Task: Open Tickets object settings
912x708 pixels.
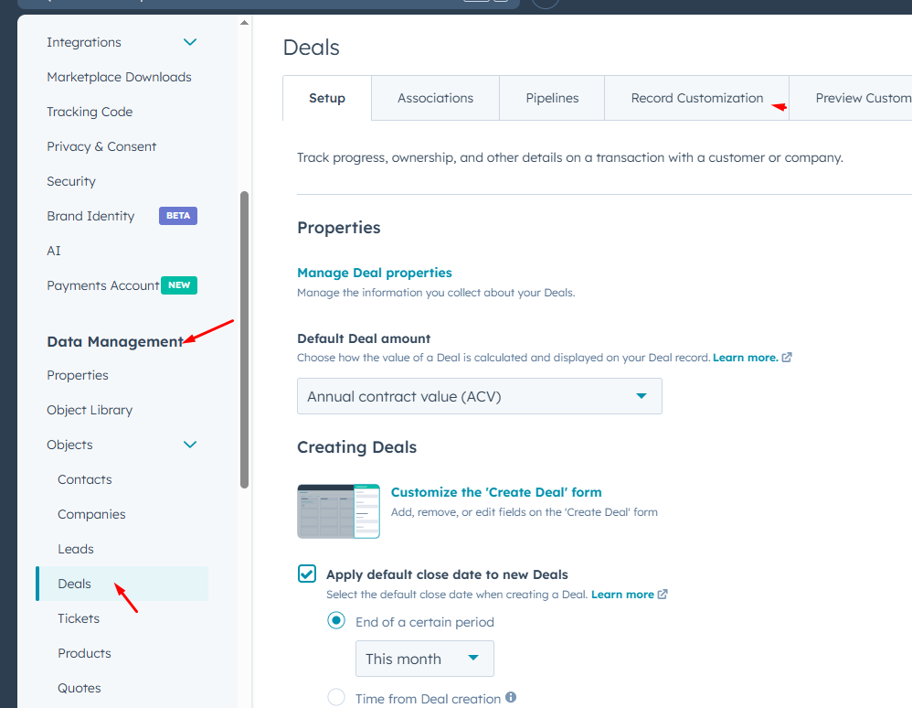Action: [x=79, y=618]
